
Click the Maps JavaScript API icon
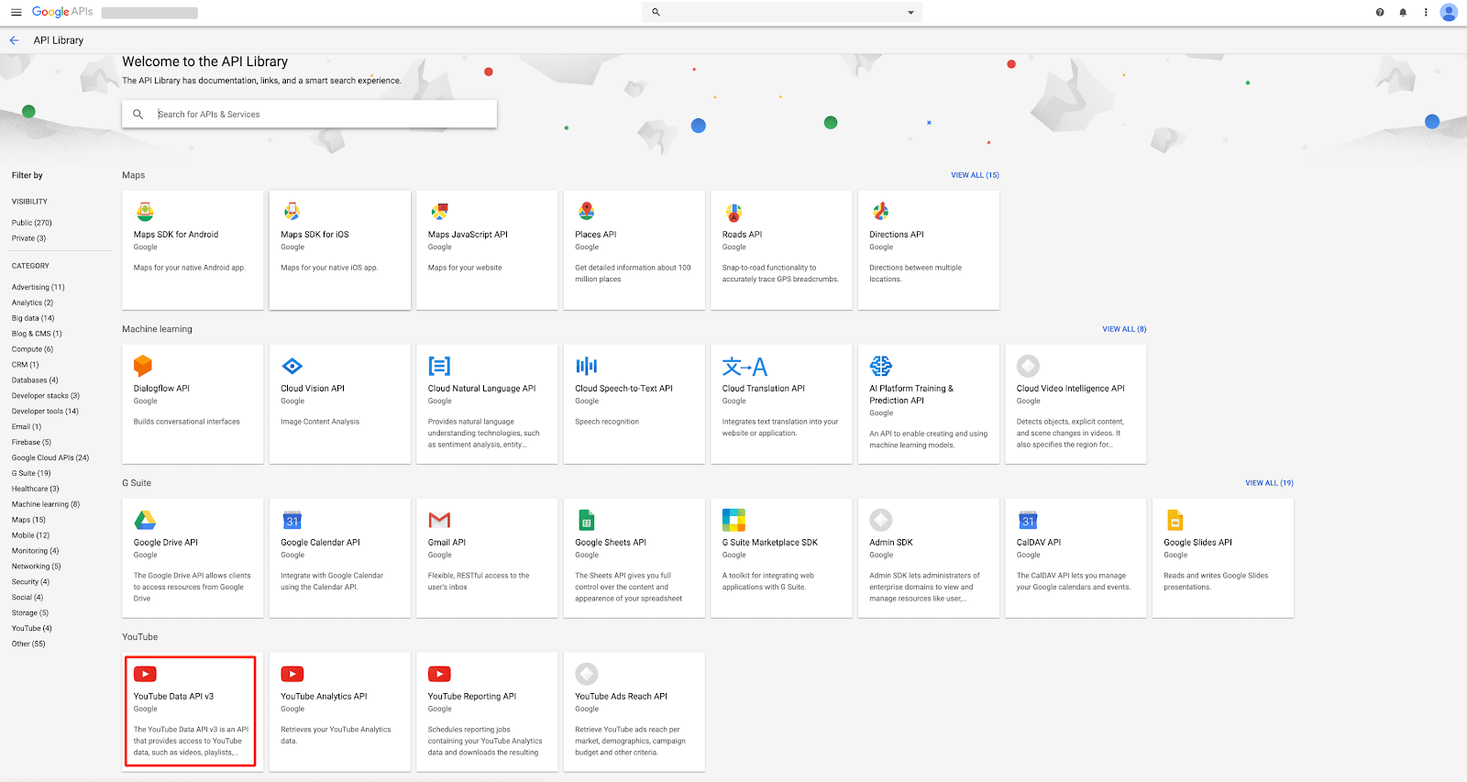point(439,212)
